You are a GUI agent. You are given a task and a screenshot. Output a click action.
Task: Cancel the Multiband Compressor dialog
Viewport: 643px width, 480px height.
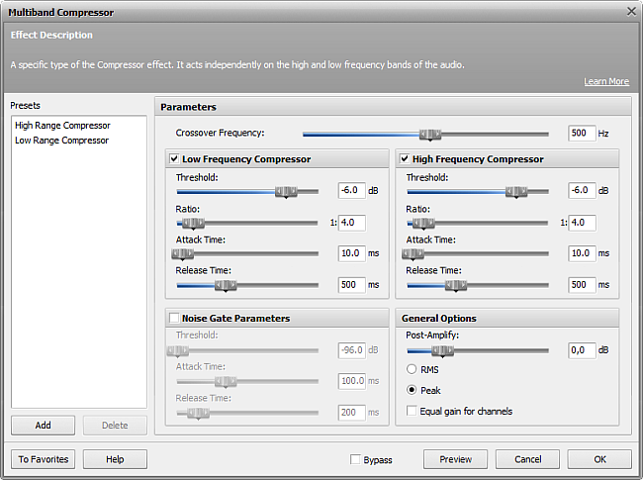point(528,459)
